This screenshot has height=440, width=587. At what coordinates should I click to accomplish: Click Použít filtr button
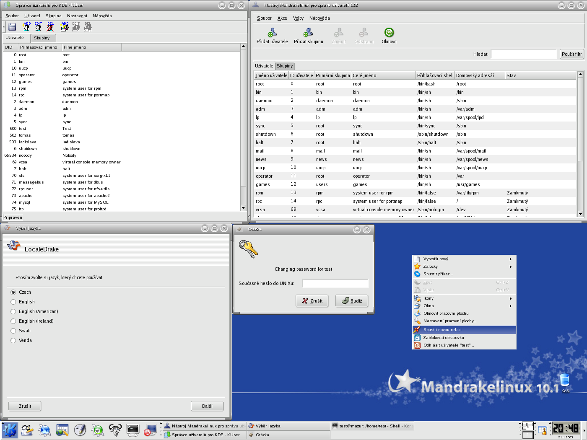coord(572,54)
